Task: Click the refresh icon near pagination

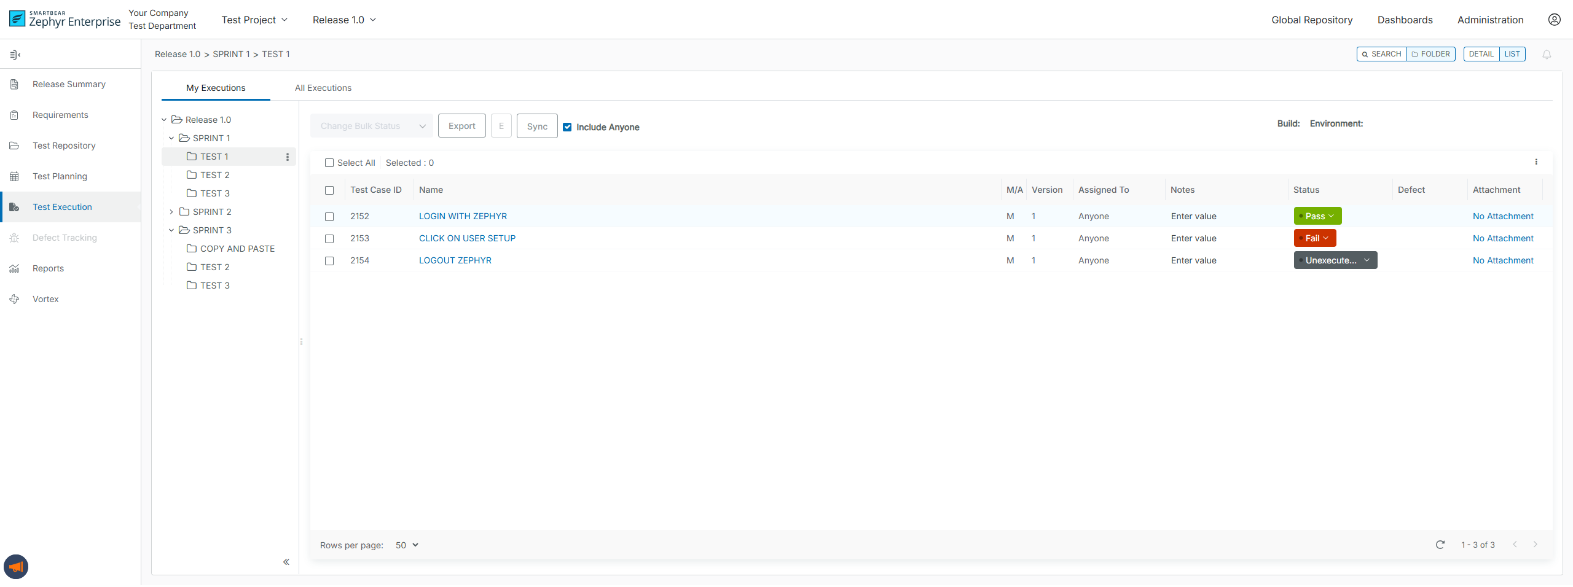Action: [1440, 545]
